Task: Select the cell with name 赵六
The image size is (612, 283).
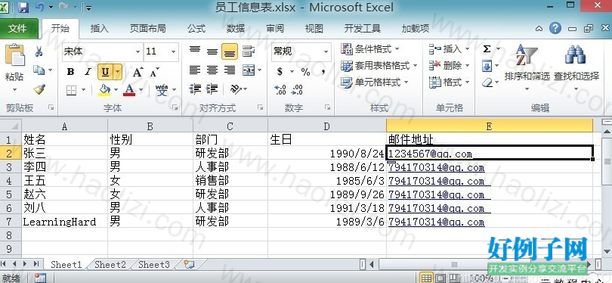Action: (x=65, y=194)
